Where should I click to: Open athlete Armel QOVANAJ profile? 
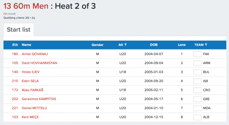(x=35, y=54)
